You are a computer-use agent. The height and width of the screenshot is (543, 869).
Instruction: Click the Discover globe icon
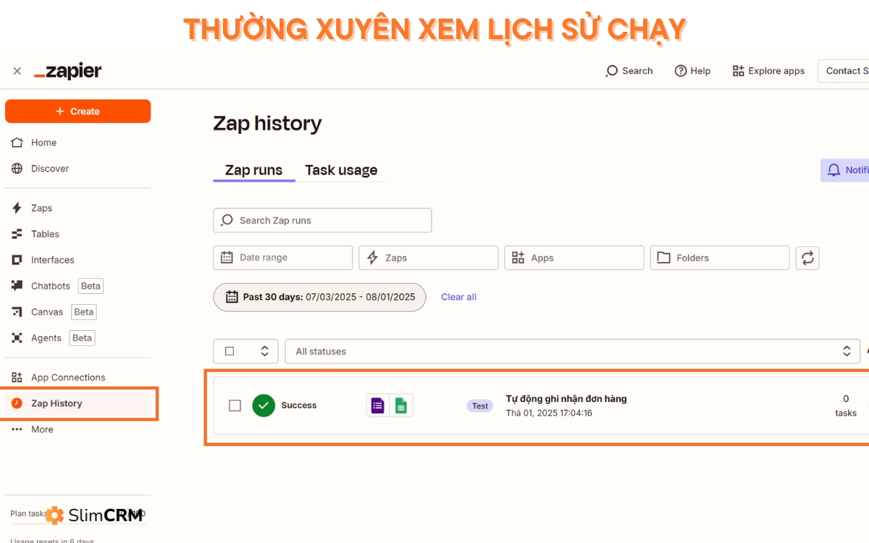pos(17,169)
